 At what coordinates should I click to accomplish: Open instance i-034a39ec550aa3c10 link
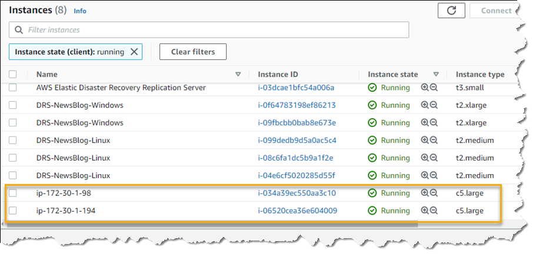click(x=297, y=193)
